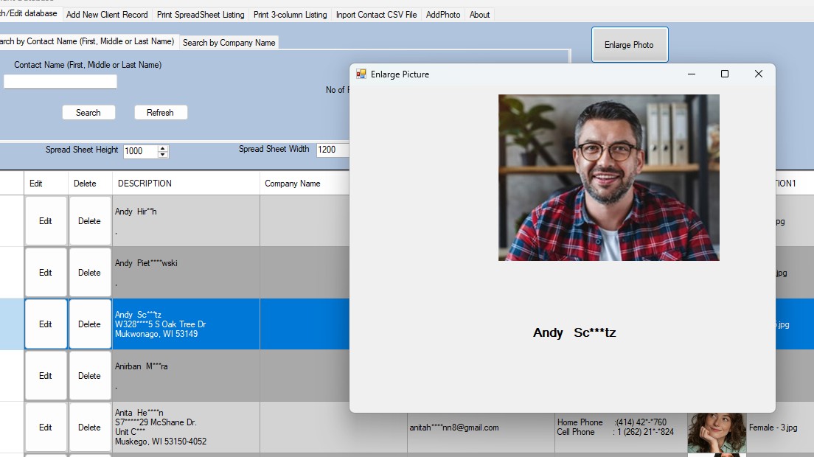Delete the Anirban M***ra record
814x457 pixels.
pos(89,376)
